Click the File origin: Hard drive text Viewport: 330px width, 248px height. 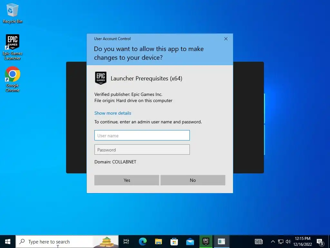pos(133,101)
